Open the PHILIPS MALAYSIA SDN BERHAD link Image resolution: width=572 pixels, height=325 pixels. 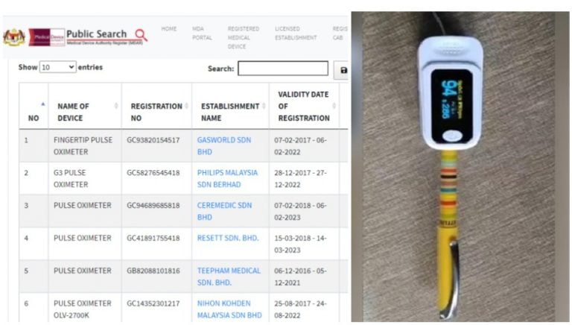(227, 179)
